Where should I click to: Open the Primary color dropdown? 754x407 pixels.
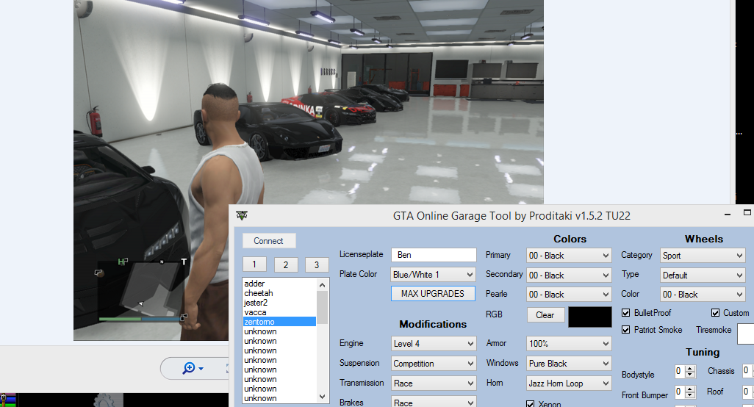(569, 256)
